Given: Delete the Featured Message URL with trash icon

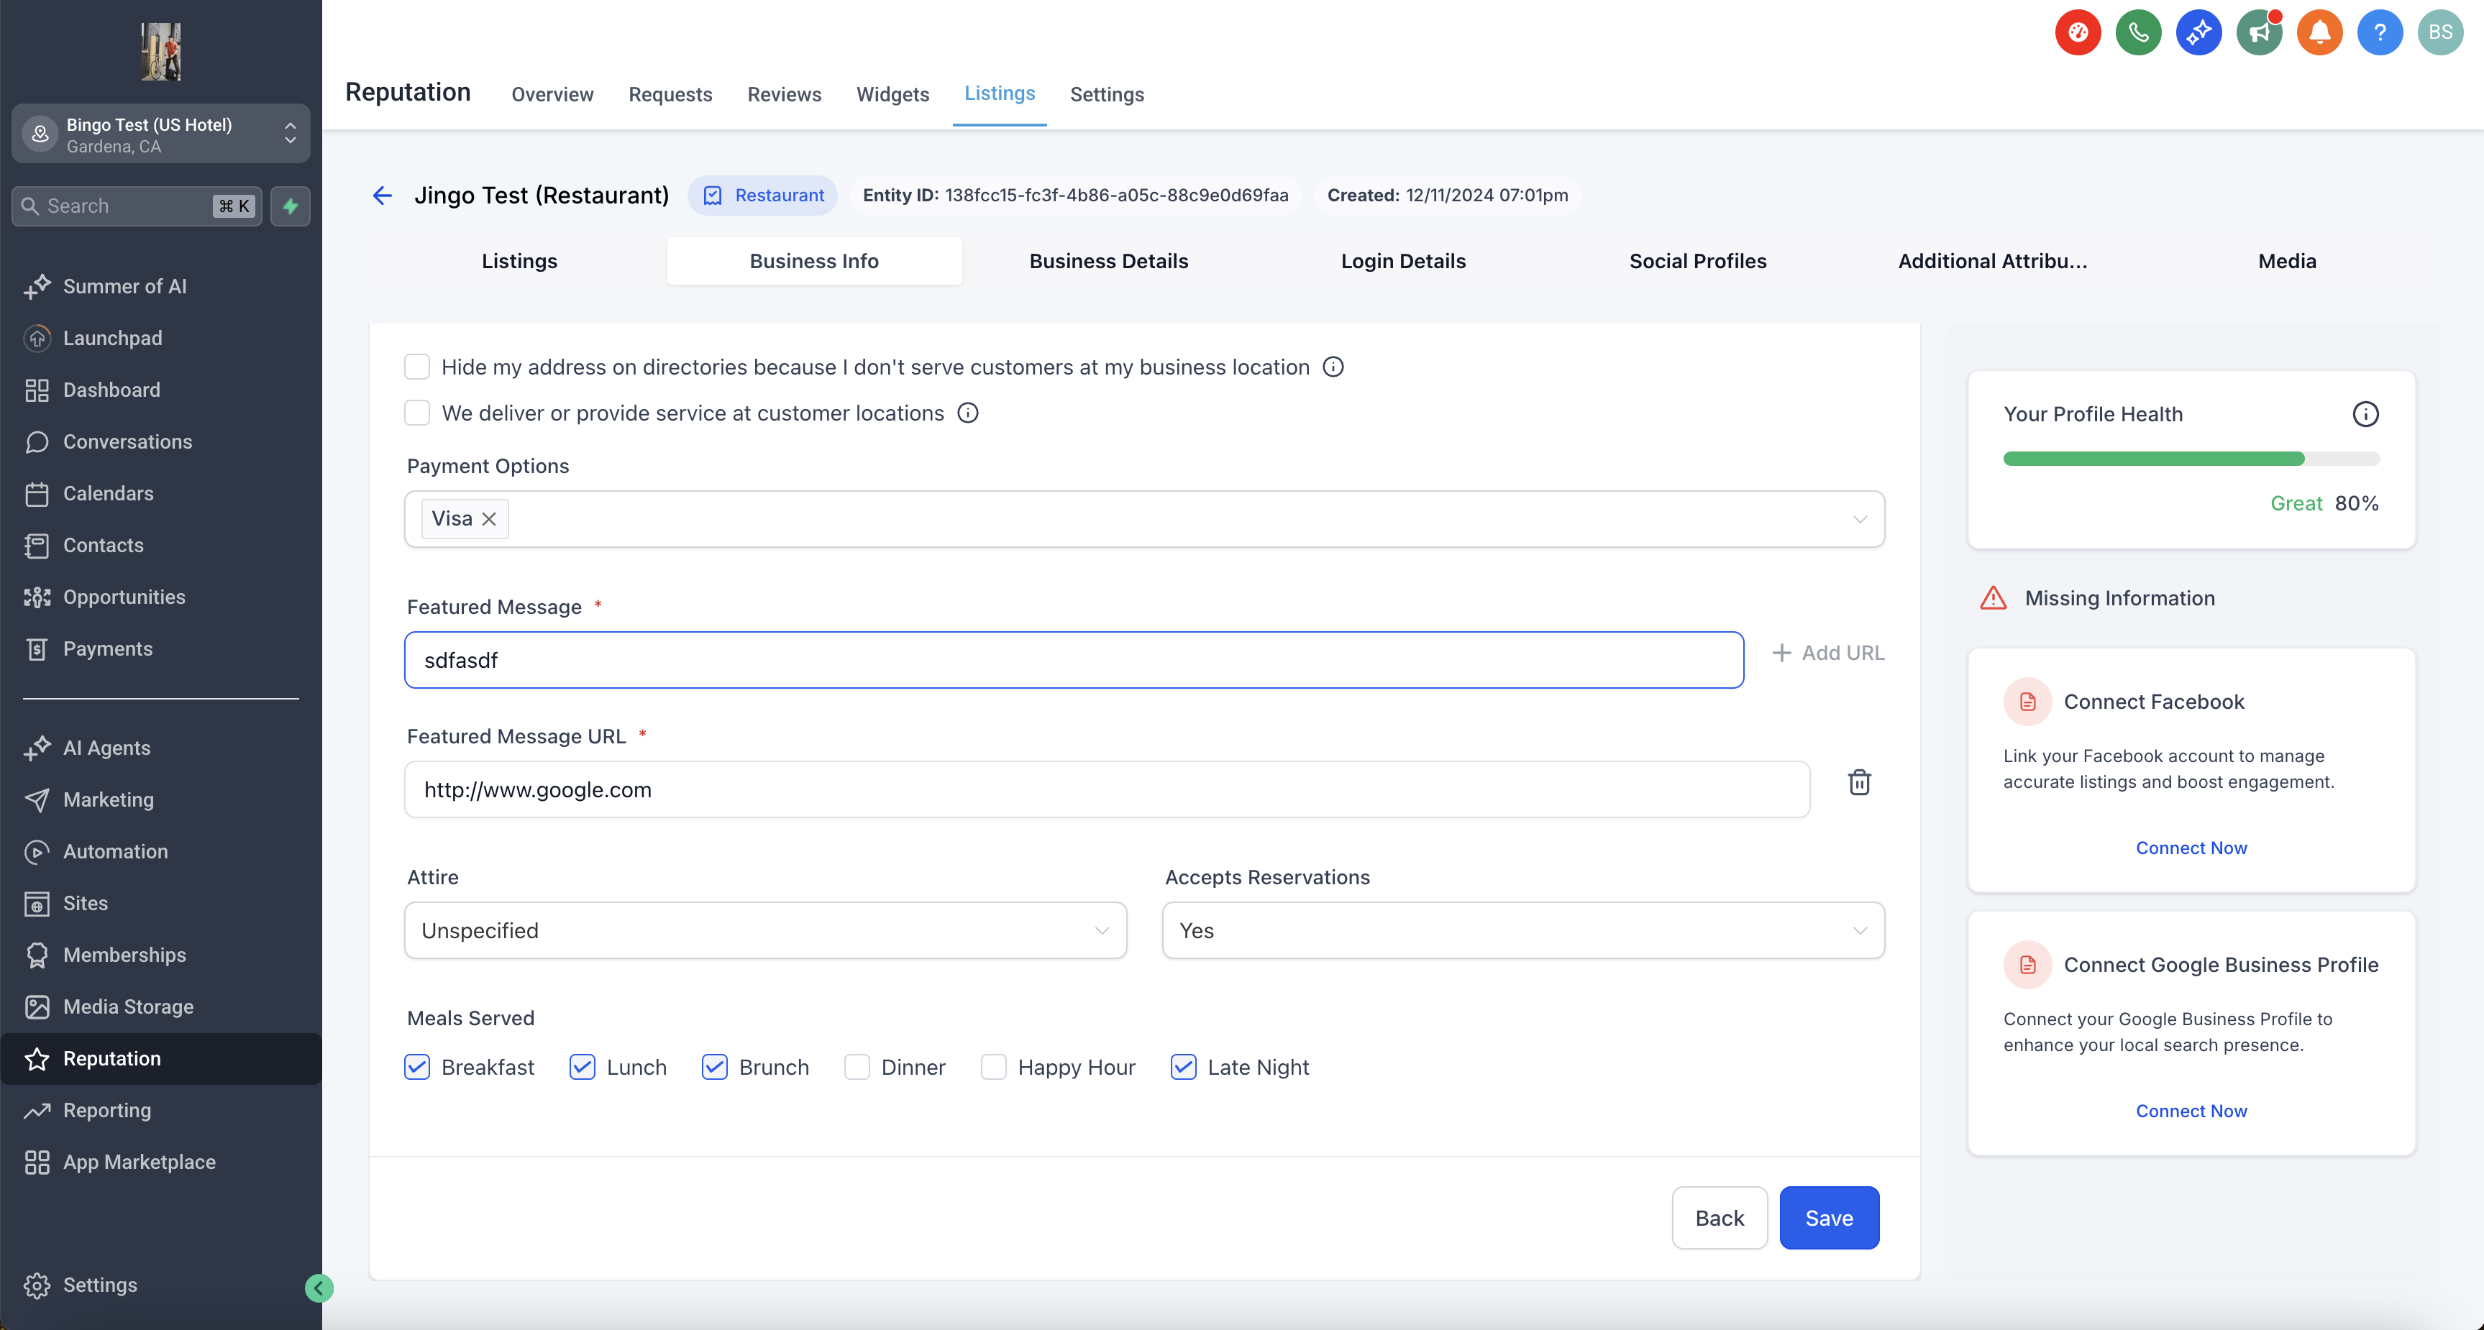Looking at the screenshot, I should pos(1859,781).
